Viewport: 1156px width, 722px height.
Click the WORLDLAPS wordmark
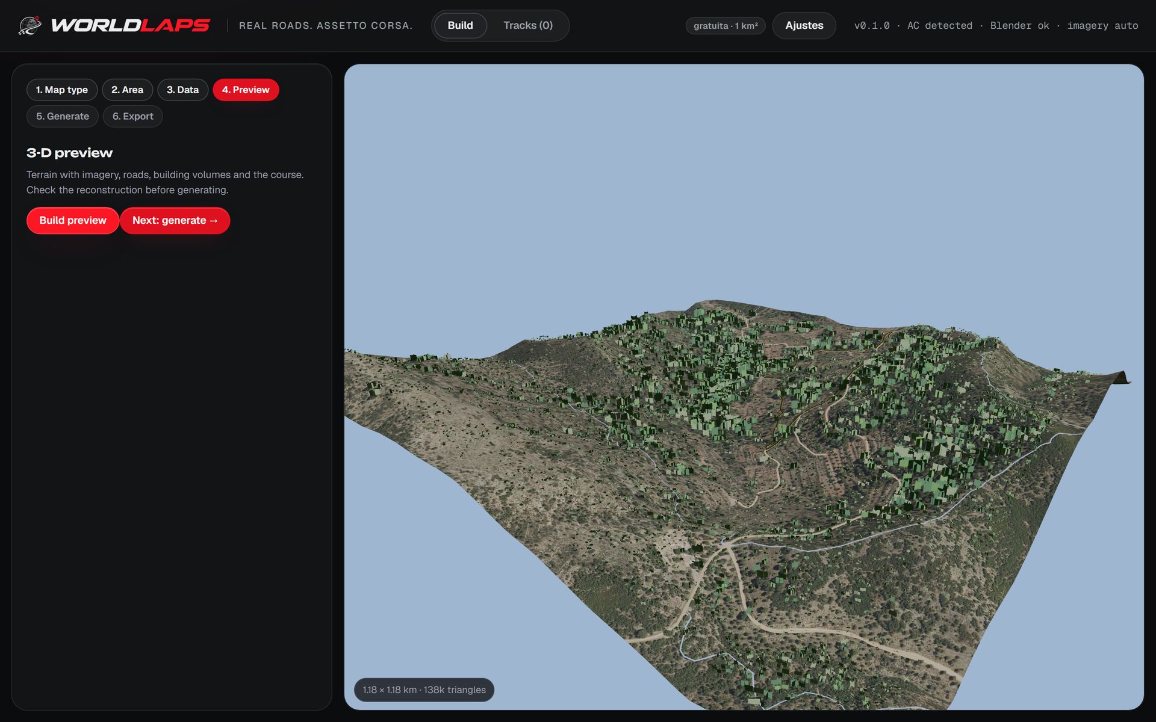pyautogui.click(x=131, y=25)
